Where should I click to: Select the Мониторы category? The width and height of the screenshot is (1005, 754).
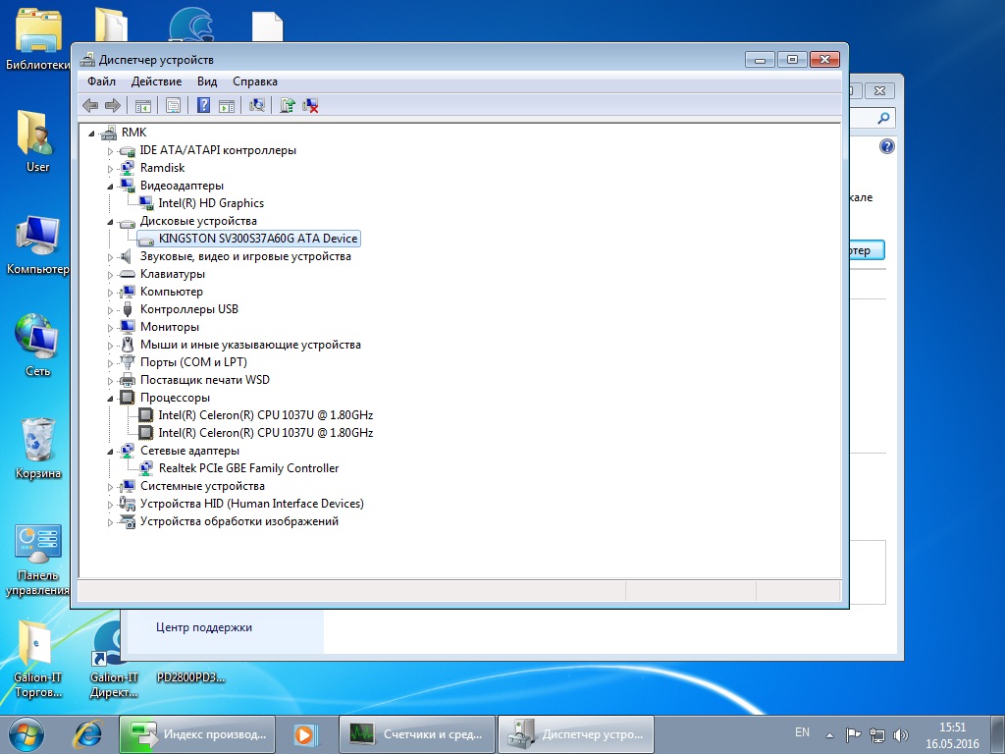pyautogui.click(x=169, y=327)
